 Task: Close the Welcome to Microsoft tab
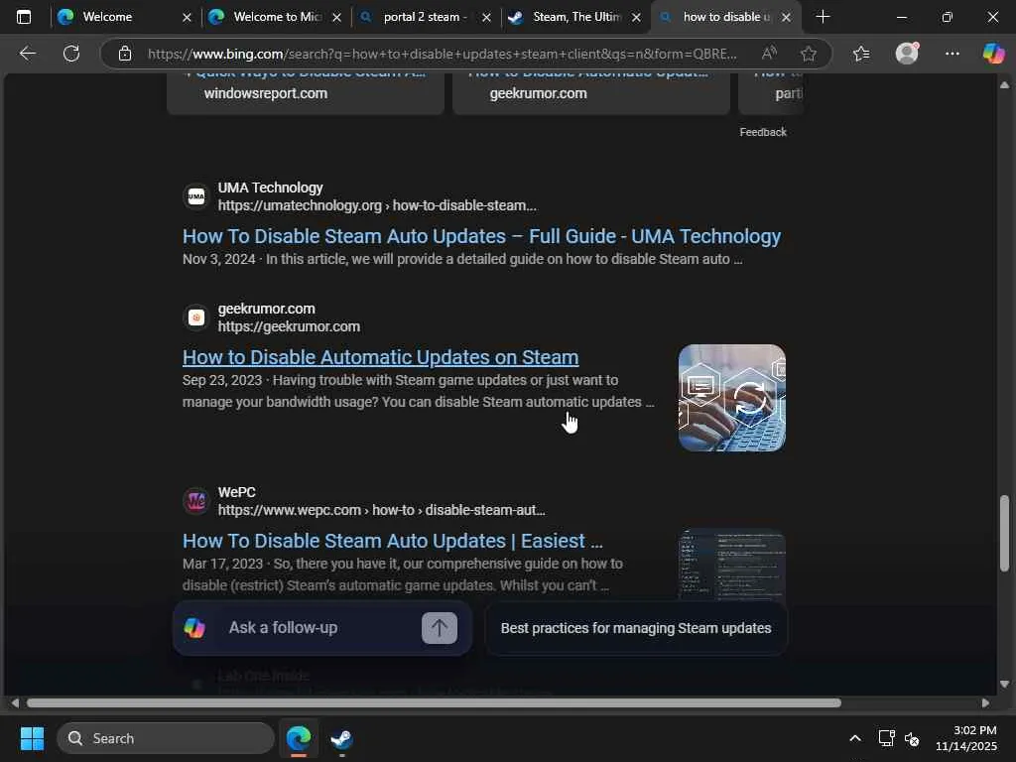click(337, 18)
